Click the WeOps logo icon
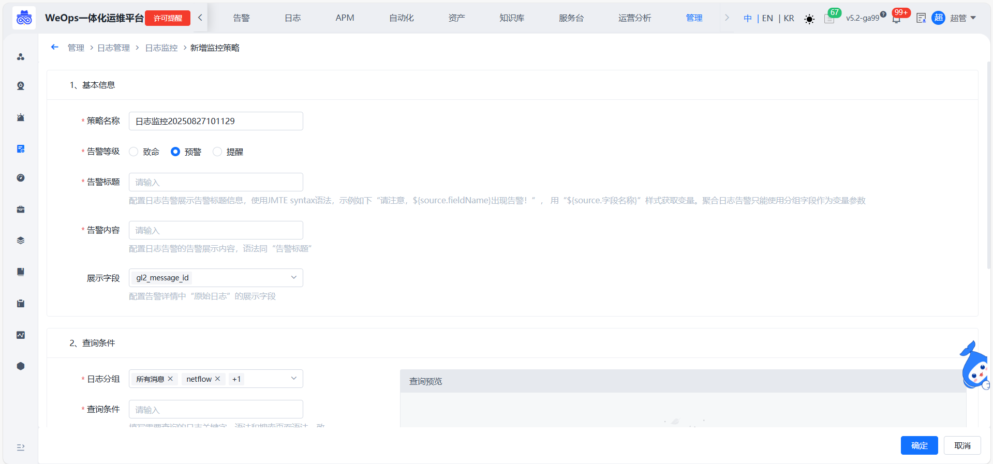Screen dimensions: 993x464 point(24,18)
